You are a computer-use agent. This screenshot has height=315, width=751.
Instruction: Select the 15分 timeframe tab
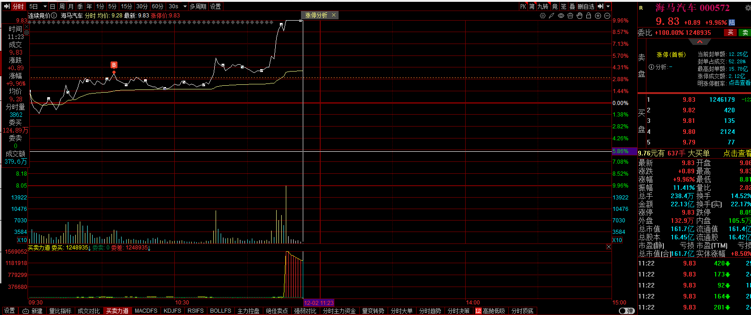coord(127,6)
